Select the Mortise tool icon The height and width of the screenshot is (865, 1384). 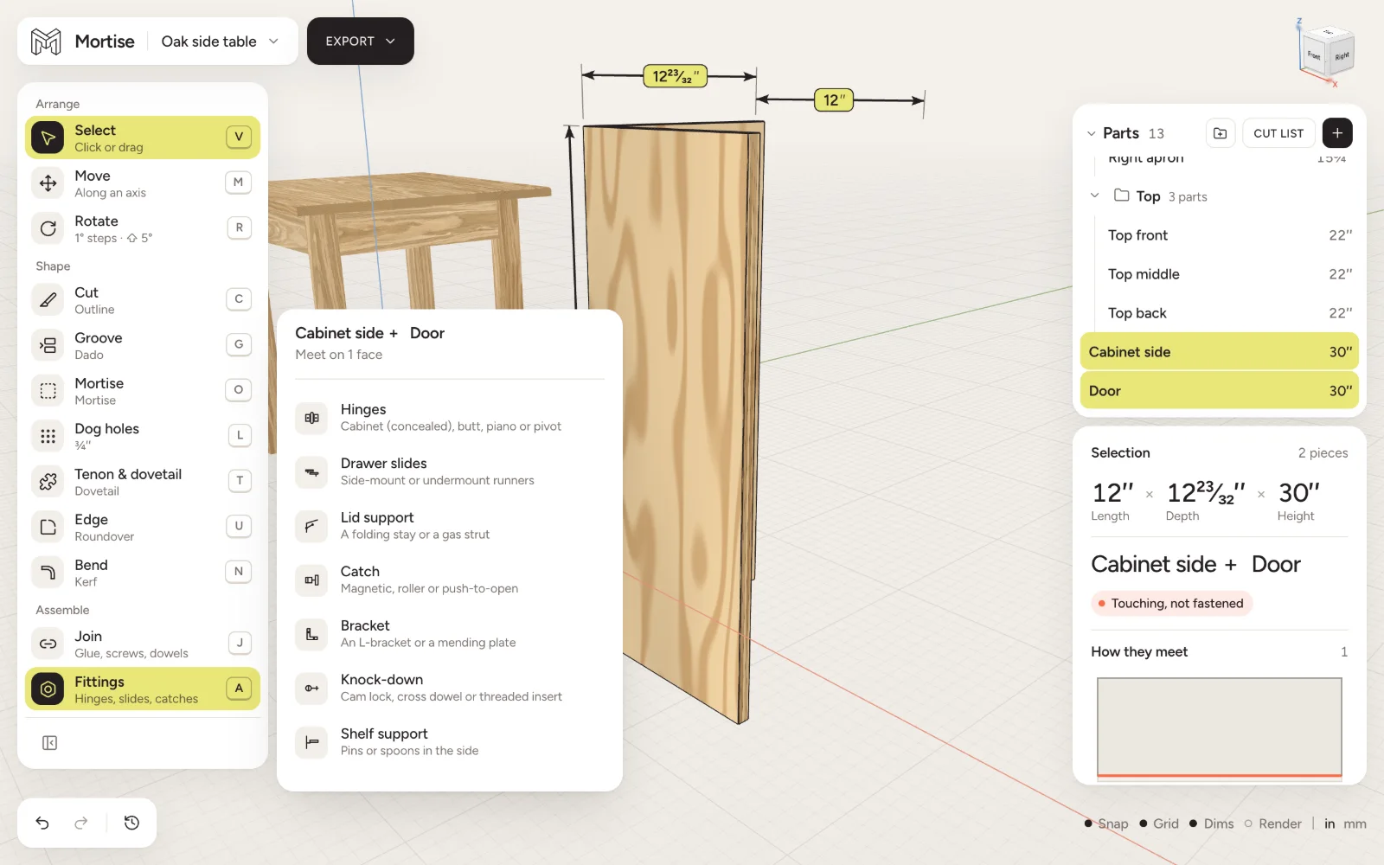click(48, 391)
